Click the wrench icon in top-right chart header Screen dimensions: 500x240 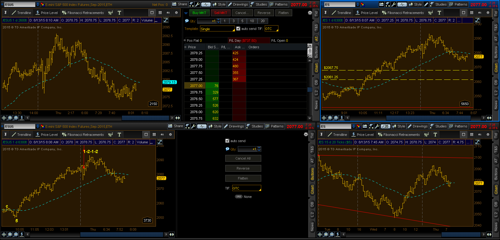click(393, 4)
